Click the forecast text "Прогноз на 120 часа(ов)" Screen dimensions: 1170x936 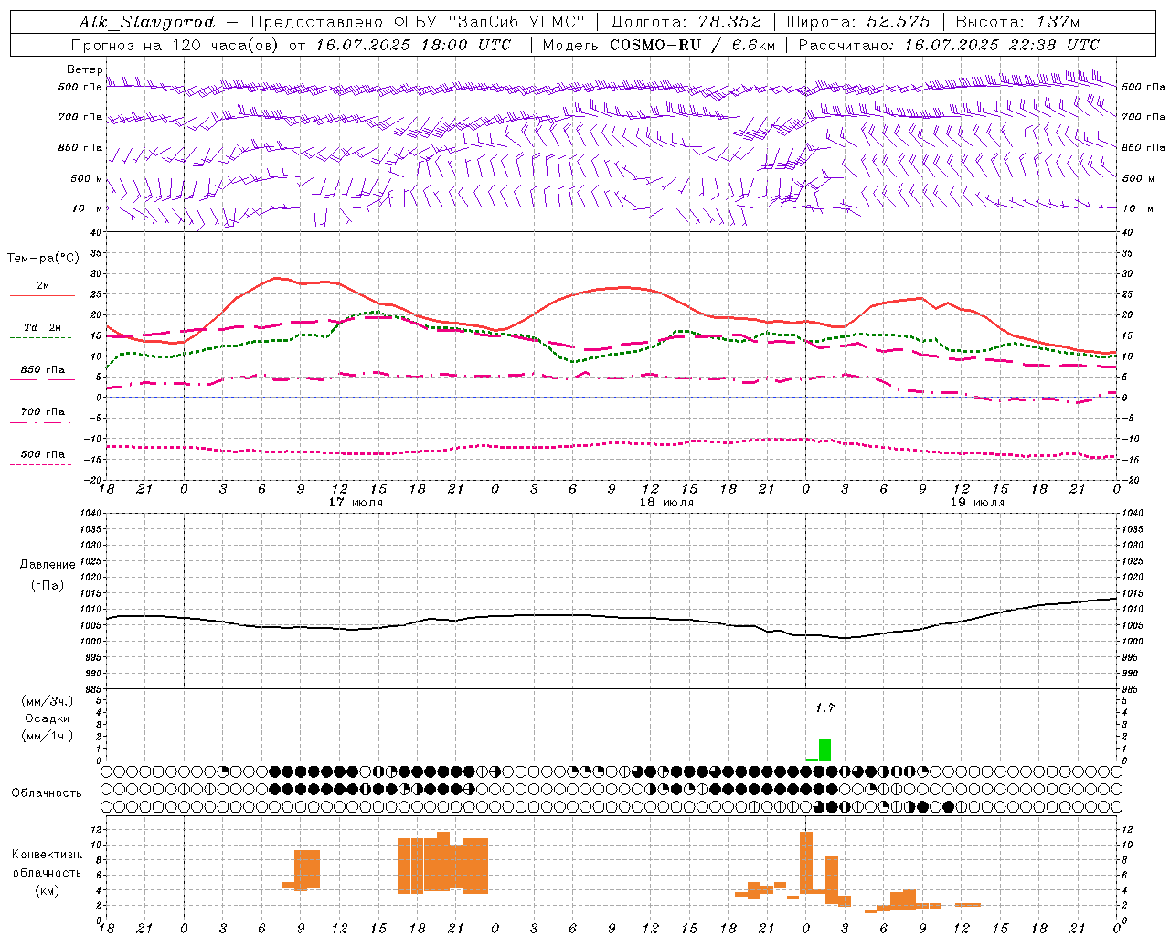click(x=176, y=45)
